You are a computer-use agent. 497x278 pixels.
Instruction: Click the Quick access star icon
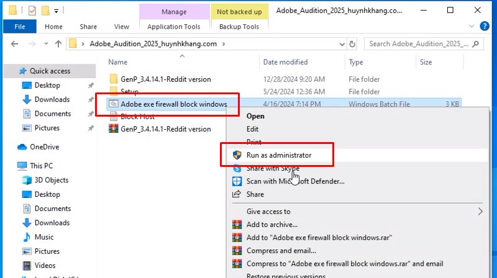point(22,71)
